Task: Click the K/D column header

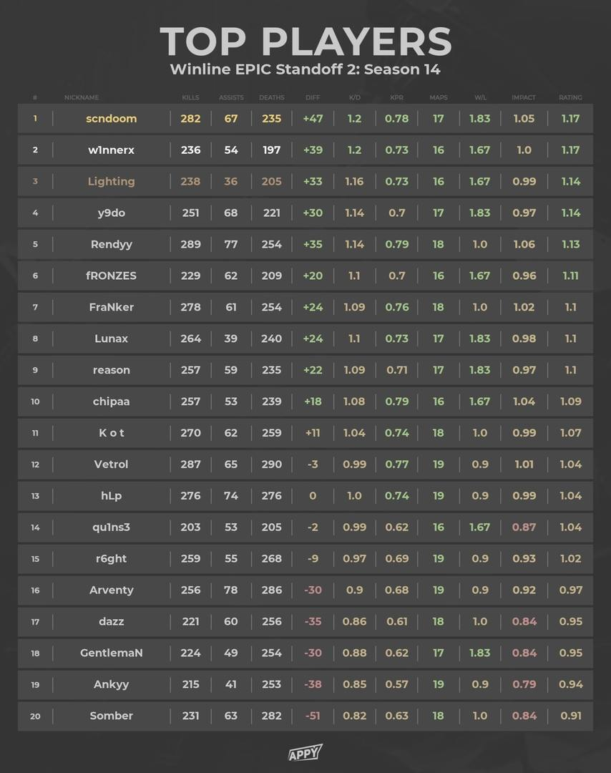Action: pos(355,97)
